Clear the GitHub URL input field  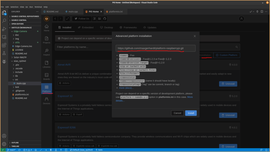click(x=156, y=48)
